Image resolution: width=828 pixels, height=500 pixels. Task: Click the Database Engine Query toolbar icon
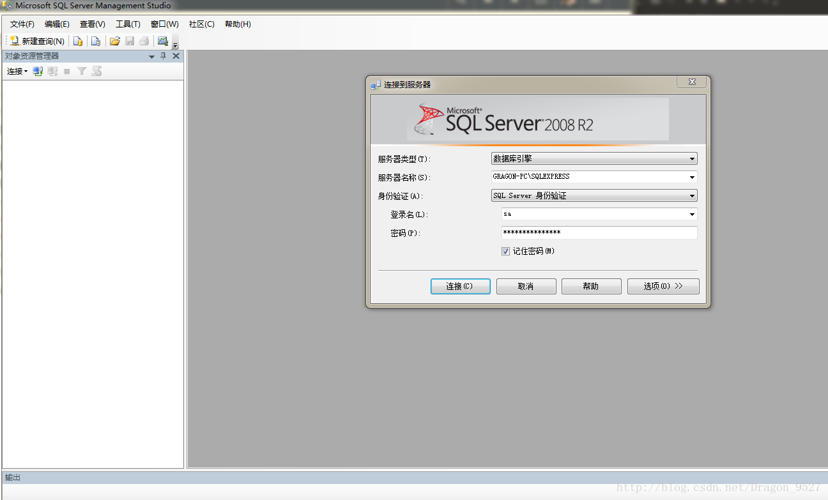point(78,42)
